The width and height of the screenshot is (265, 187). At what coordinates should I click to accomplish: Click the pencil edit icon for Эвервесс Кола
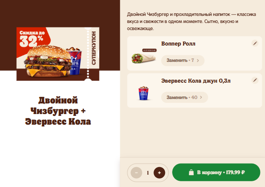point(255,80)
